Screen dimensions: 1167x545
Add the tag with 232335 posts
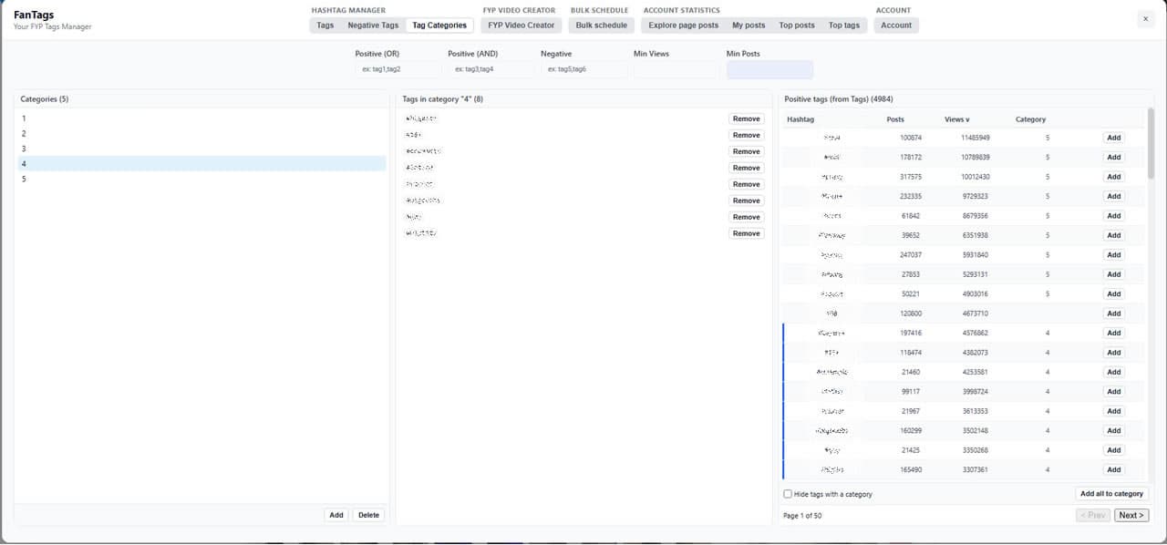[1113, 196]
